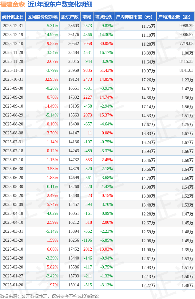
Task: Click the 股东户数 column header
Action: [70, 17]
